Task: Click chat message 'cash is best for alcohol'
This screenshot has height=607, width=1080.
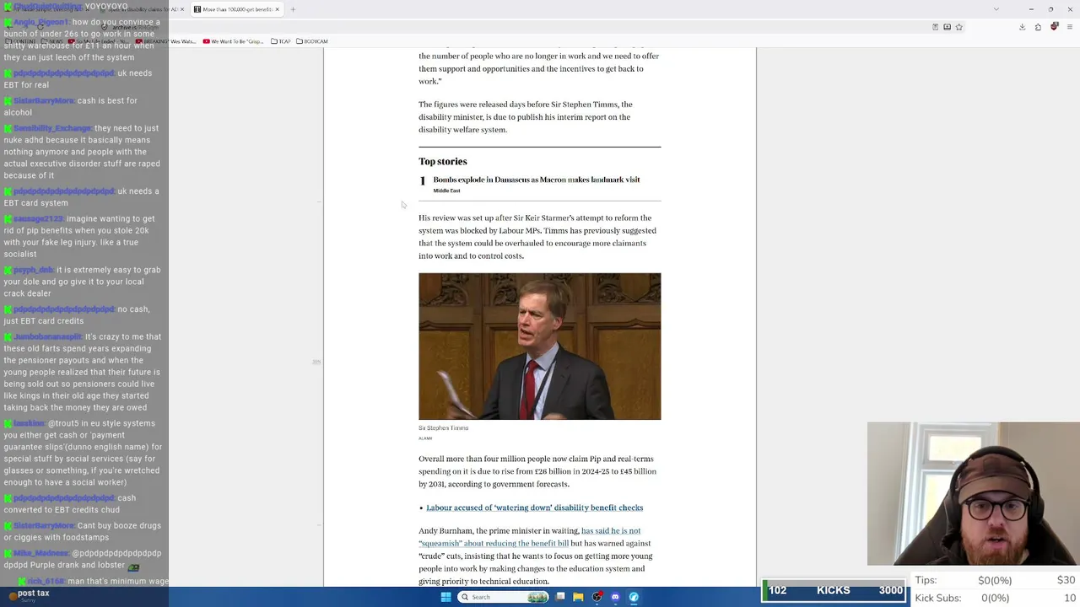Action: pos(70,106)
